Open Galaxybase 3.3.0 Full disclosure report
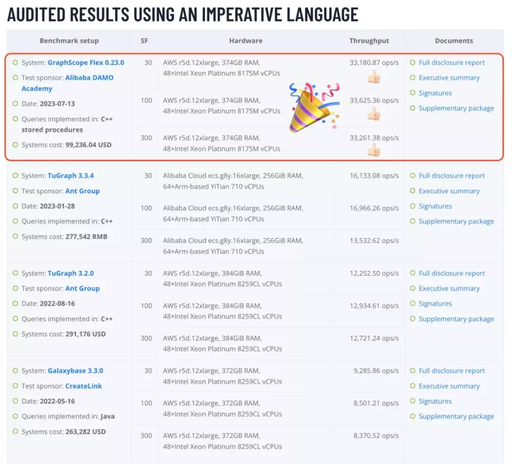 point(452,371)
